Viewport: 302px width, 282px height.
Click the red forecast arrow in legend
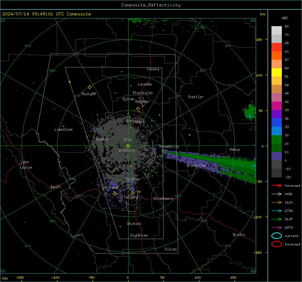(276, 185)
